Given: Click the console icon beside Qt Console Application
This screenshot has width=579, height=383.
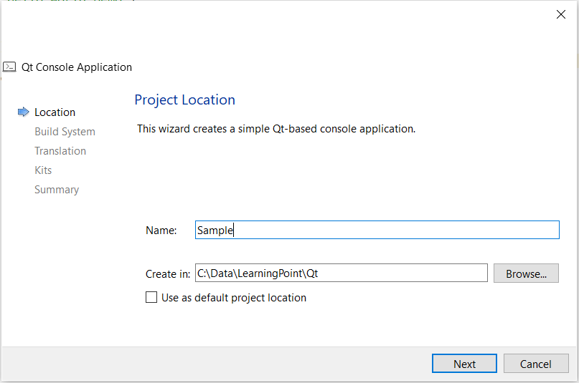Looking at the screenshot, I should tap(9, 67).
